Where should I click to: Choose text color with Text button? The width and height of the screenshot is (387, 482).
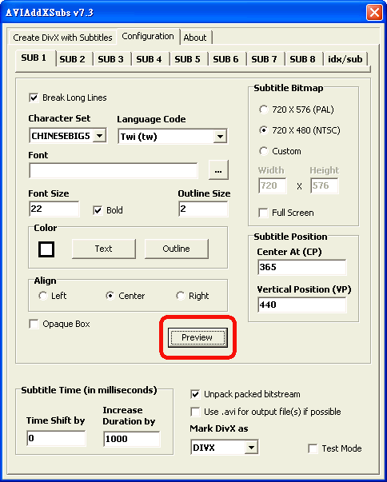pyautogui.click(x=104, y=249)
